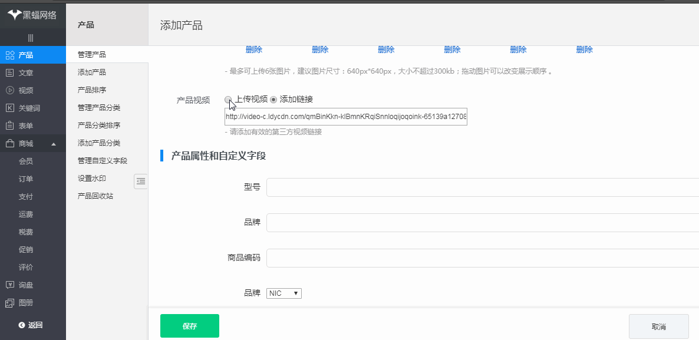
Task: Open 图册 album icon in sidebar
Action: click(9, 303)
